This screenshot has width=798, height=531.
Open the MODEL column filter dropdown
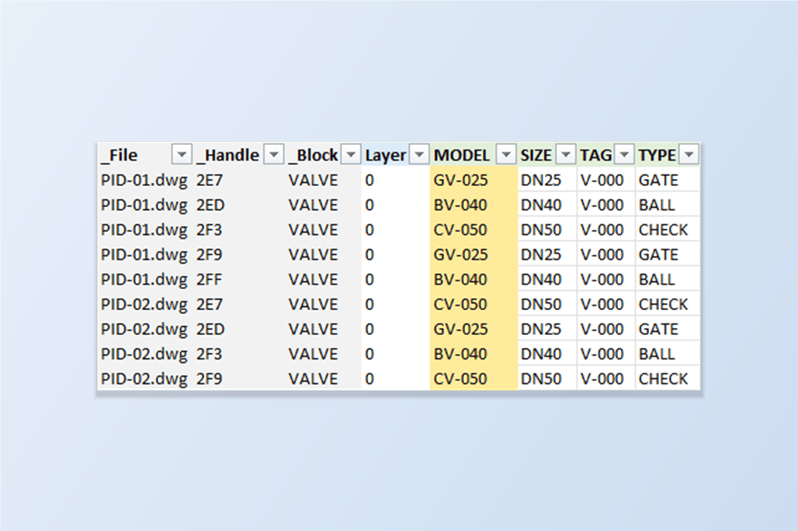click(506, 154)
